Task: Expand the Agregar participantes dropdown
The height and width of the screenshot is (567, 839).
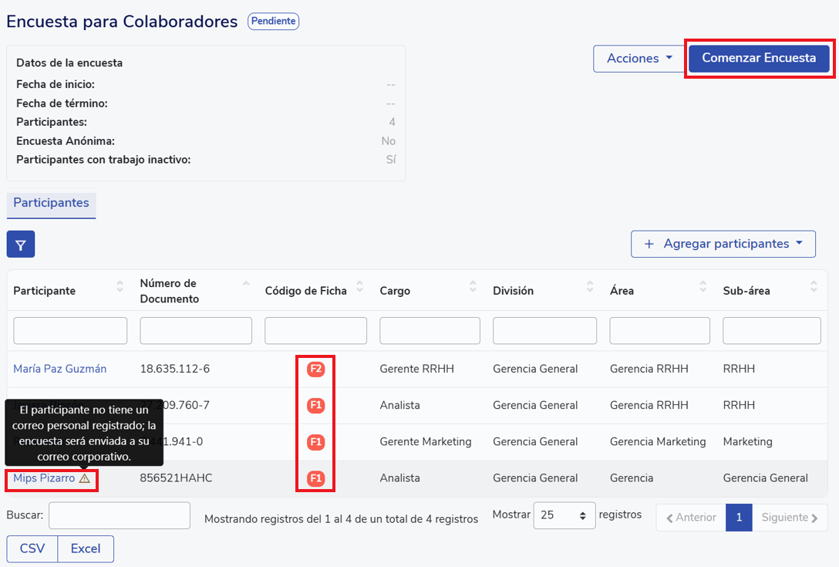Action: point(723,244)
